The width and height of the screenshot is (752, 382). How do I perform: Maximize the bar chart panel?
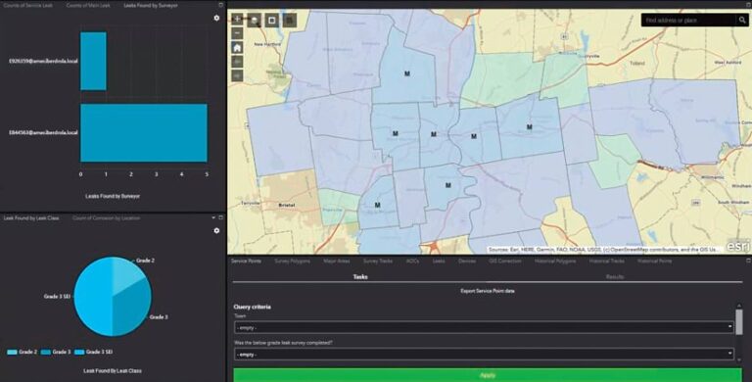(220, 5)
